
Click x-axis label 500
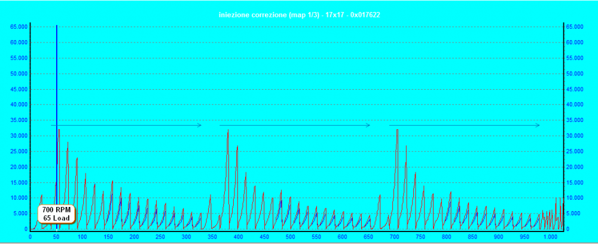290,236
